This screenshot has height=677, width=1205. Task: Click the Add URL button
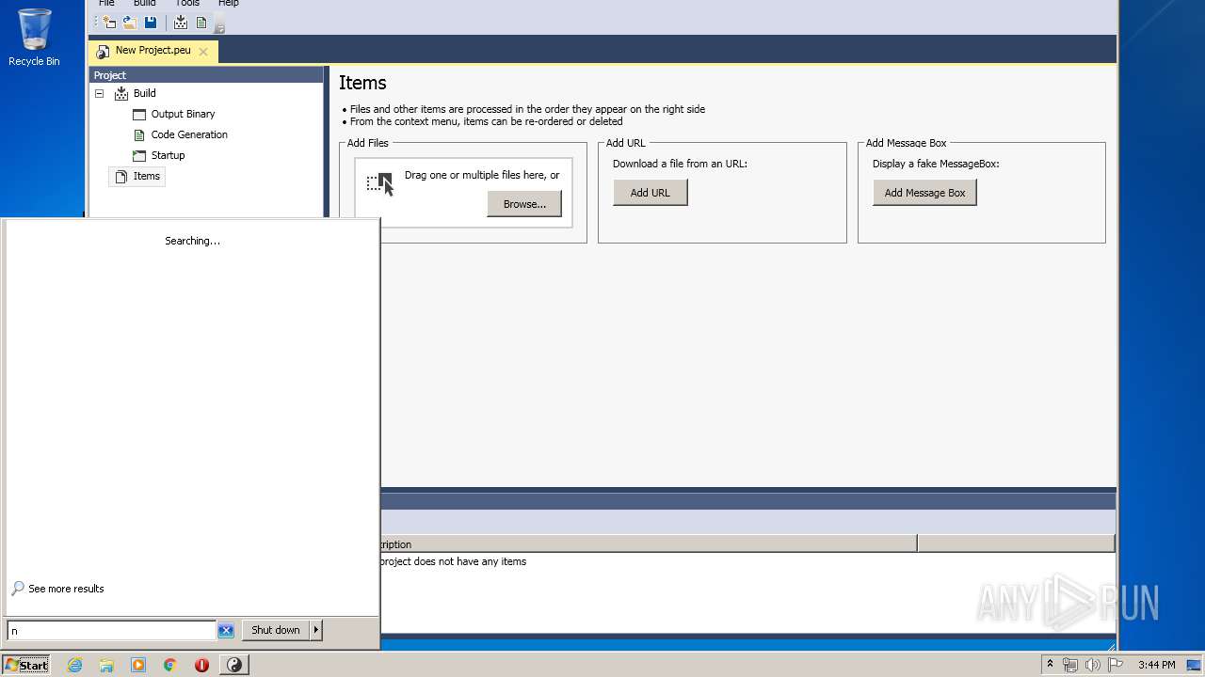coord(650,193)
